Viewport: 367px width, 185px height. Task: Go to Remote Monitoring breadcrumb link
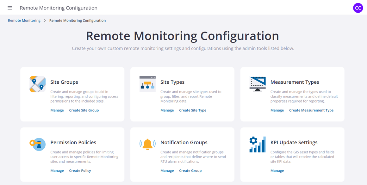[x=24, y=21]
